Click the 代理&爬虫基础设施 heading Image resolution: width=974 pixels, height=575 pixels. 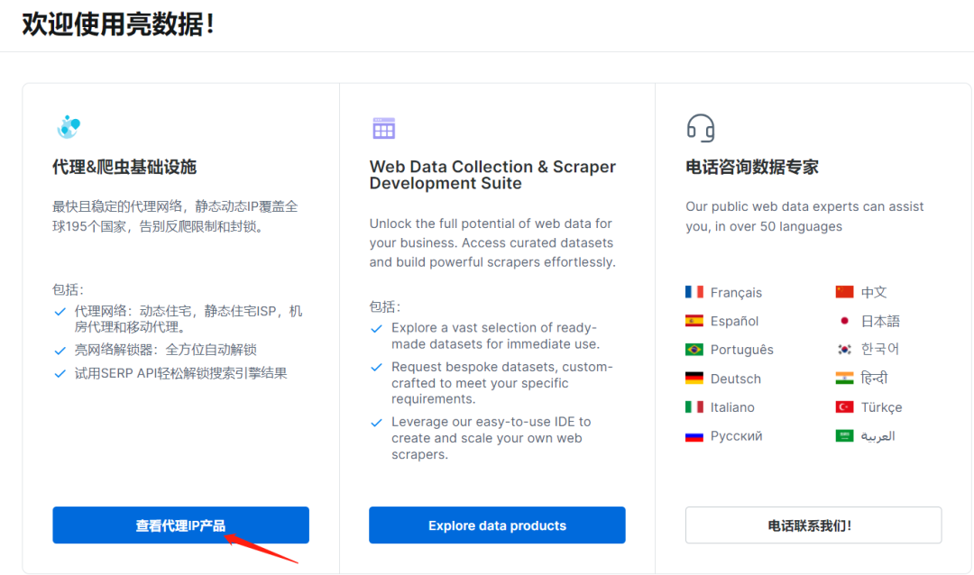[x=124, y=167]
